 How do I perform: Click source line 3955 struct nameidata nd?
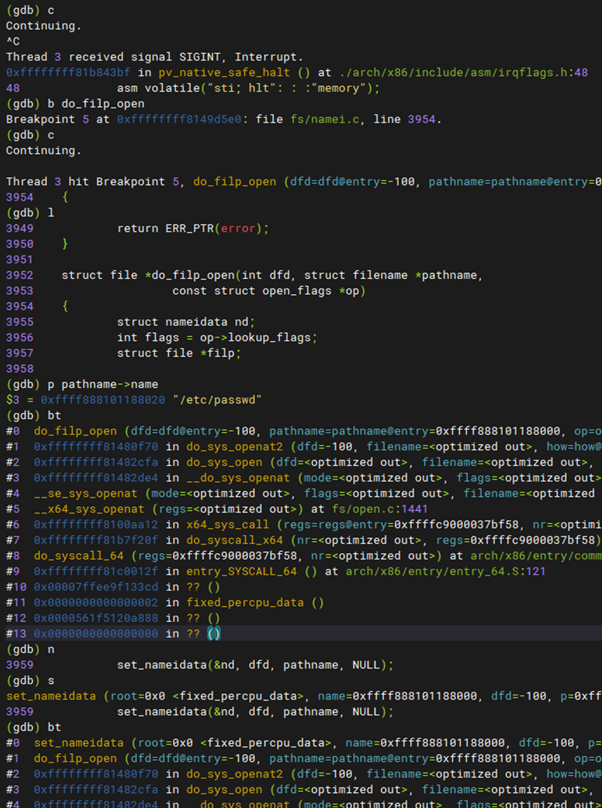click(131, 322)
